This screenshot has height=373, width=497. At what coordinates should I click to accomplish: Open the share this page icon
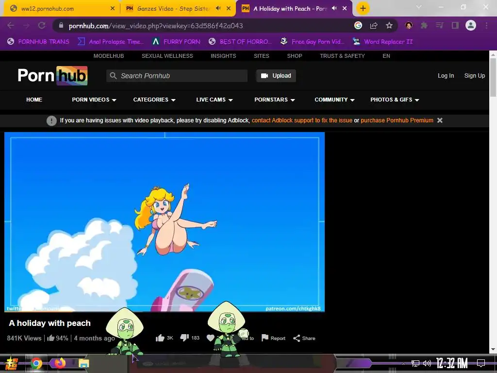click(374, 26)
